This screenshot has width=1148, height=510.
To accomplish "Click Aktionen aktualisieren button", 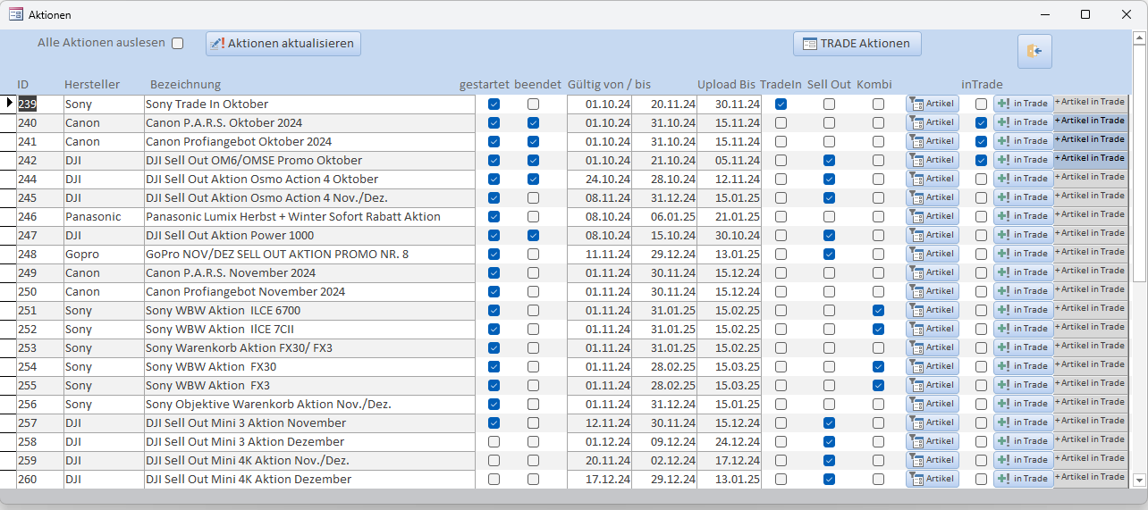I will [x=283, y=44].
